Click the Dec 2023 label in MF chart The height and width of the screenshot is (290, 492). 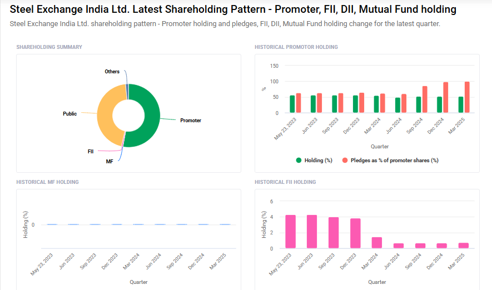tap(110, 262)
